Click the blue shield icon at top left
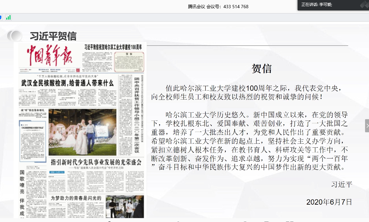369x222 pixels. 1,17
